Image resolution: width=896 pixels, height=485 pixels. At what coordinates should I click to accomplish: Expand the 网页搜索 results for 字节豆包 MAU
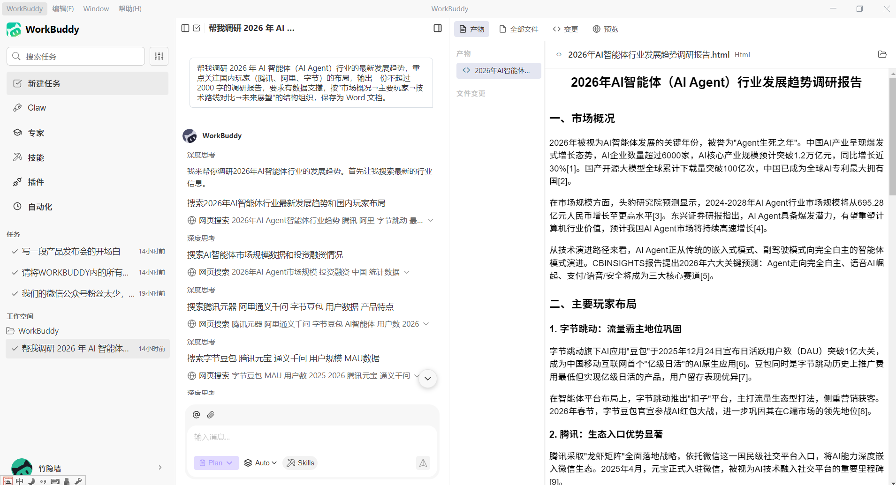[417, 375]
